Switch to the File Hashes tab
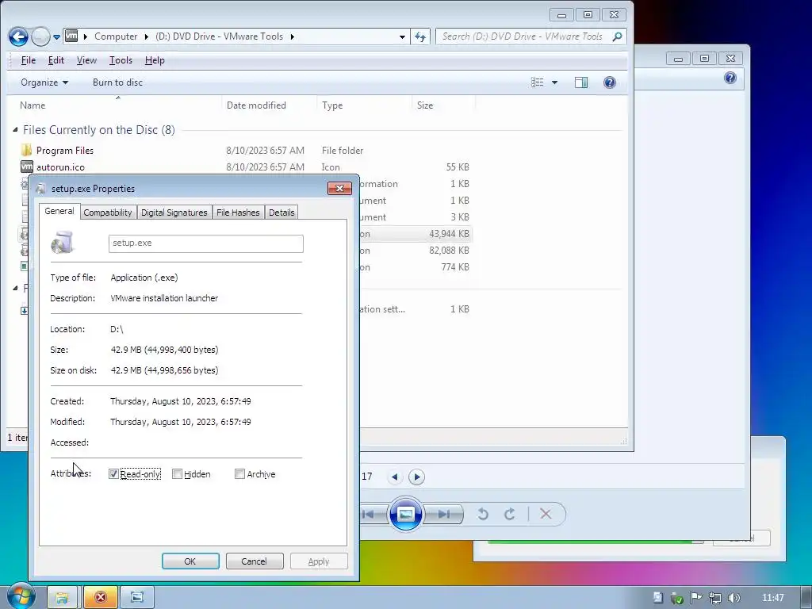812x609 pixels. (x=238, y=213)
